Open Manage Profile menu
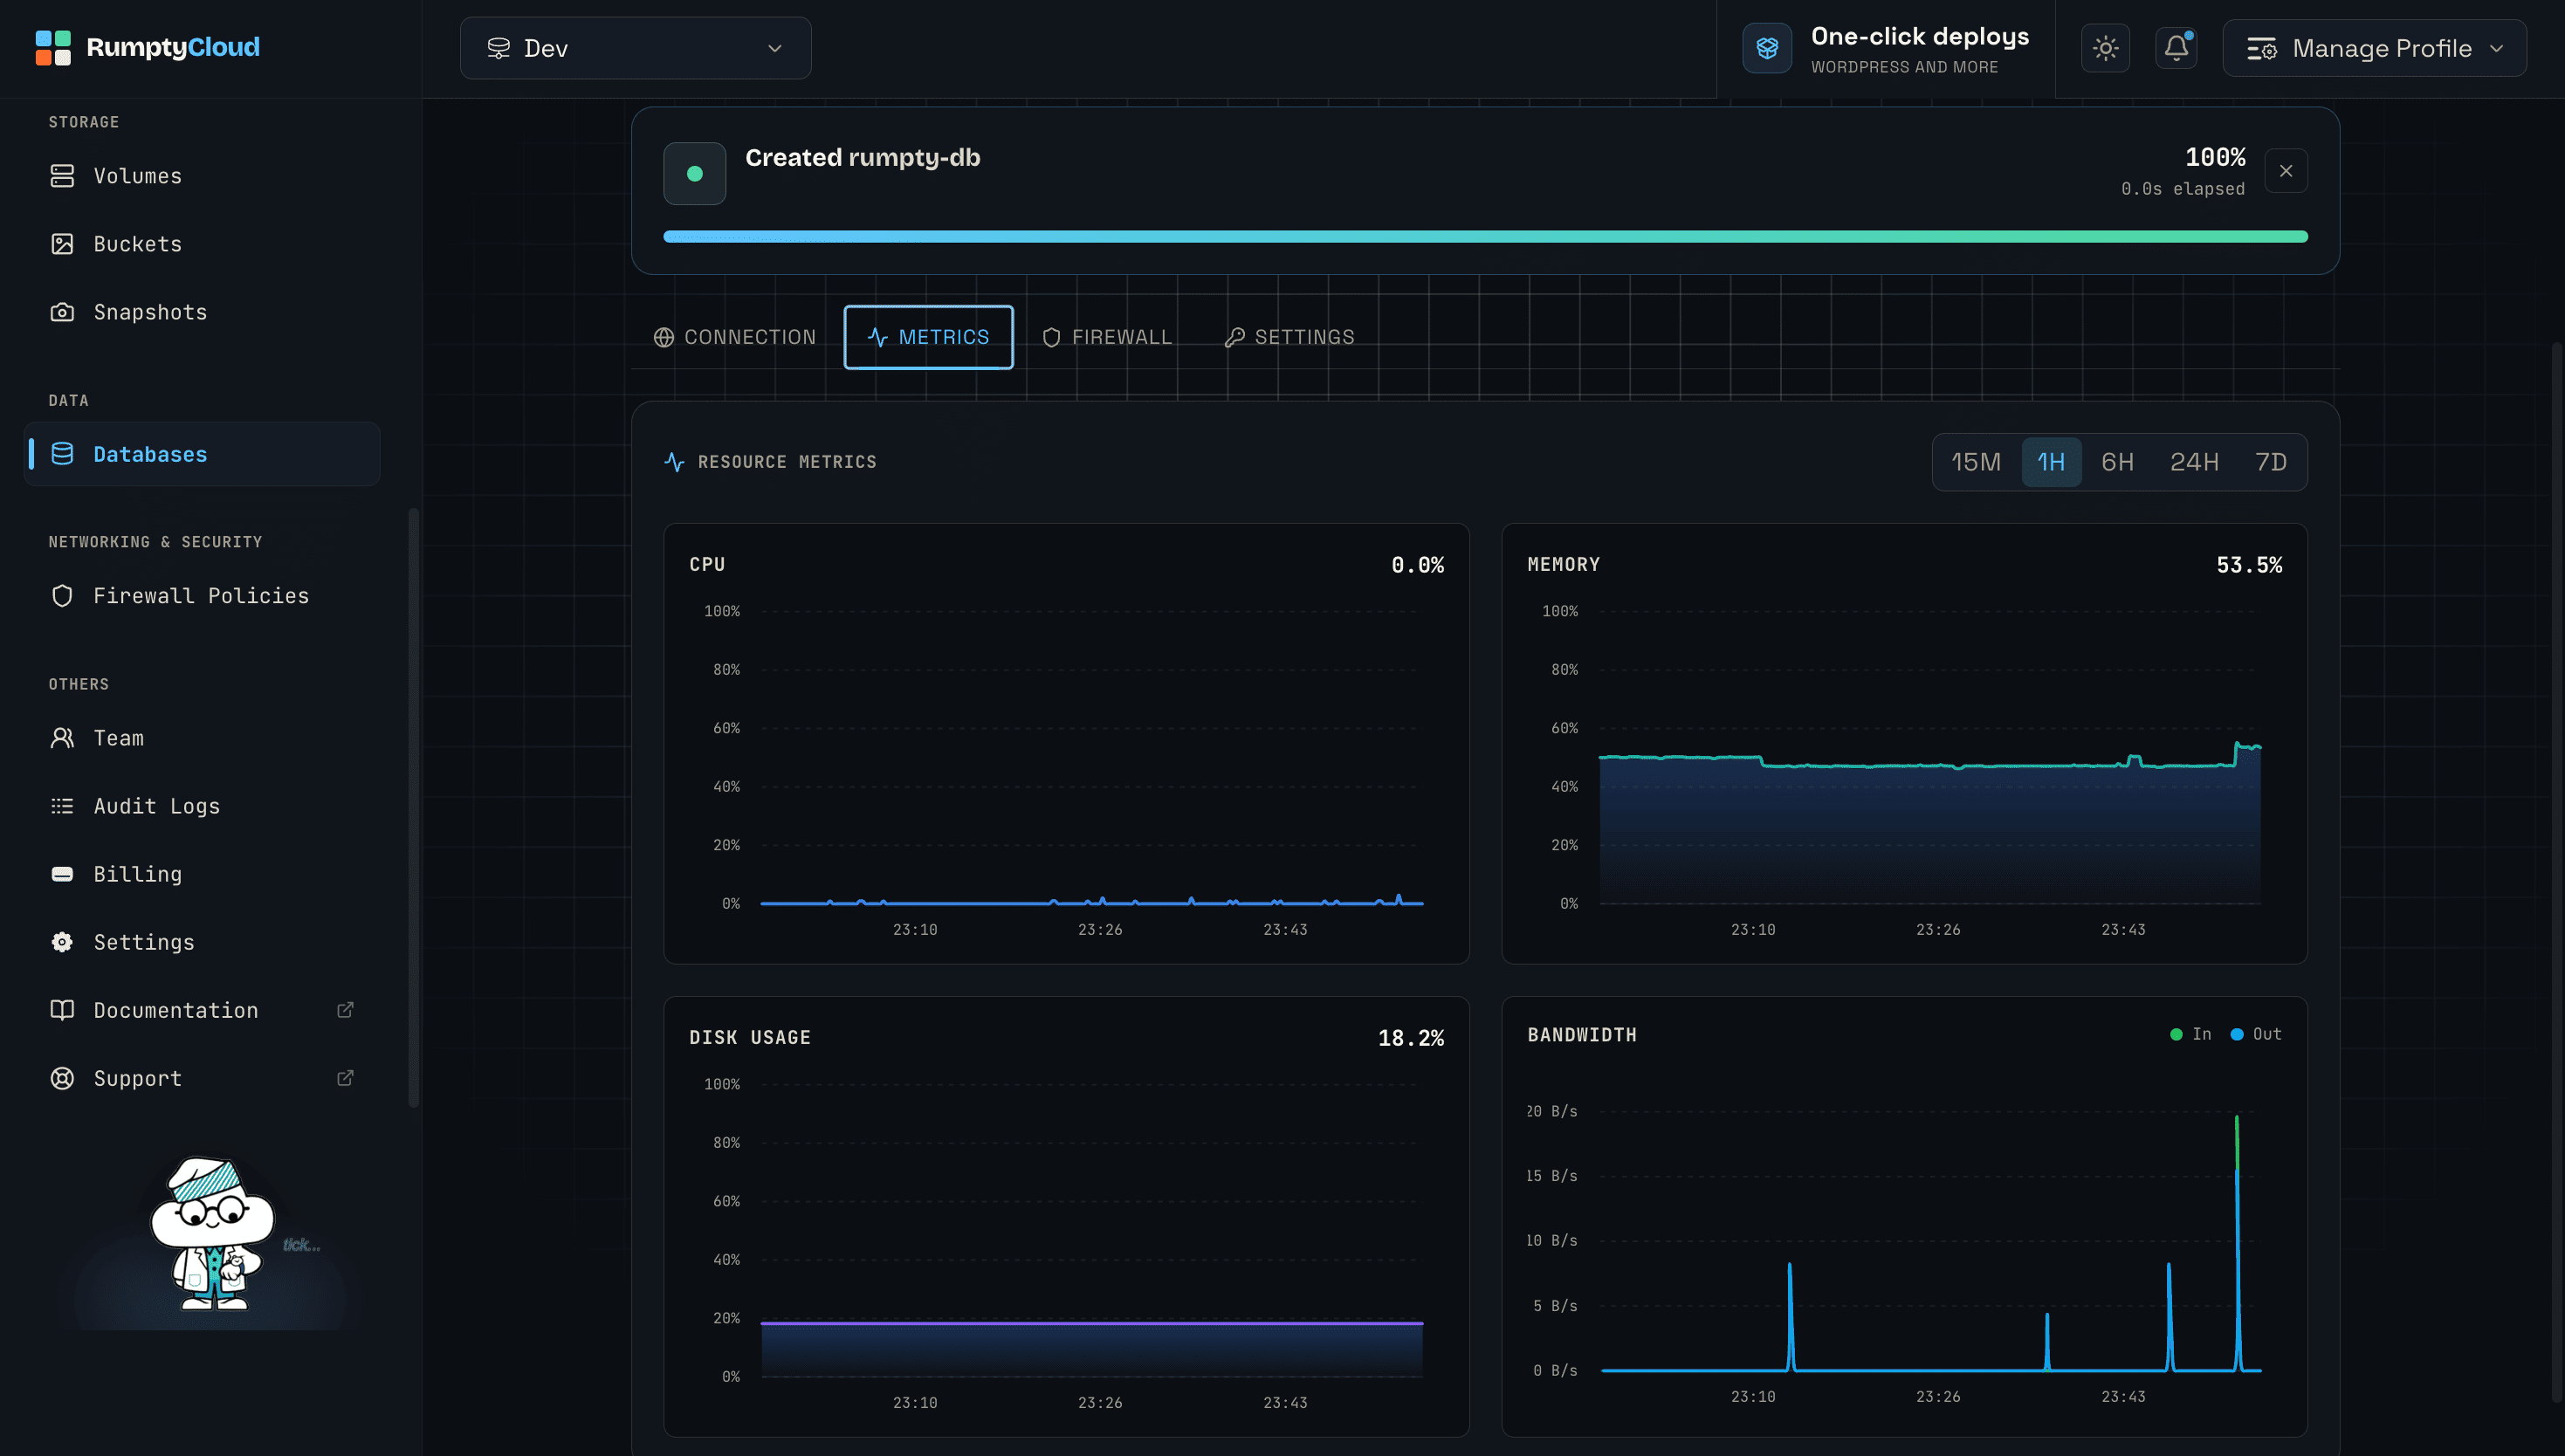The image size is (2565, 1456). 2374,48
